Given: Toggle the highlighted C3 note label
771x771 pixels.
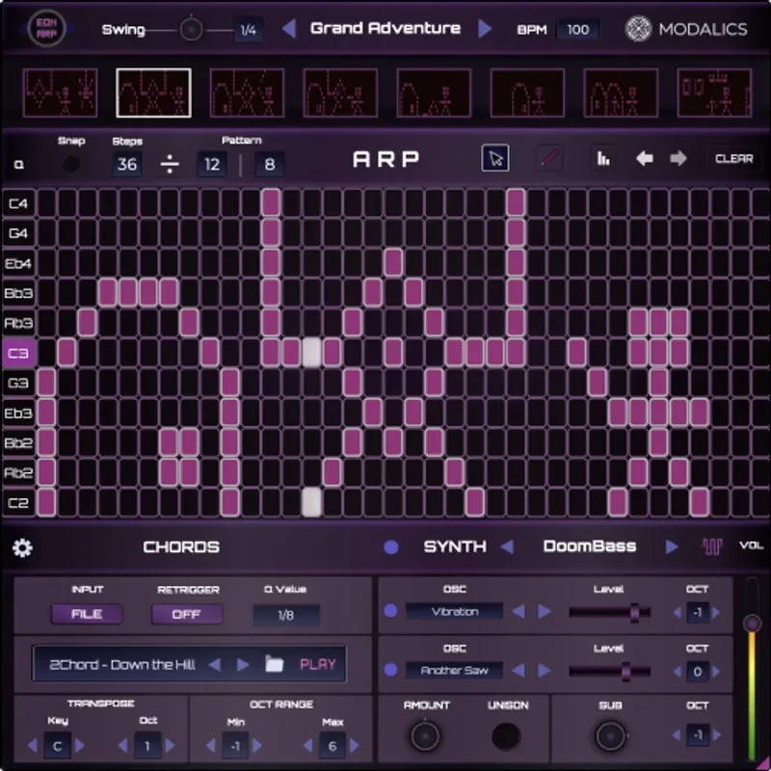Looking at the screenshot, I should click(x=18, y=353).
